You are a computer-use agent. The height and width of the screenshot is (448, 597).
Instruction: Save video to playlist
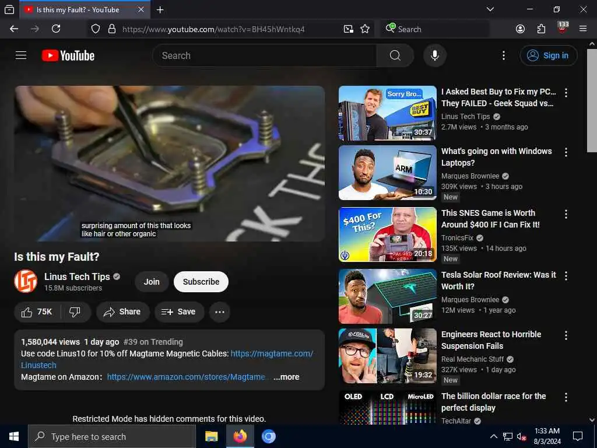click(x=179, y=312)
